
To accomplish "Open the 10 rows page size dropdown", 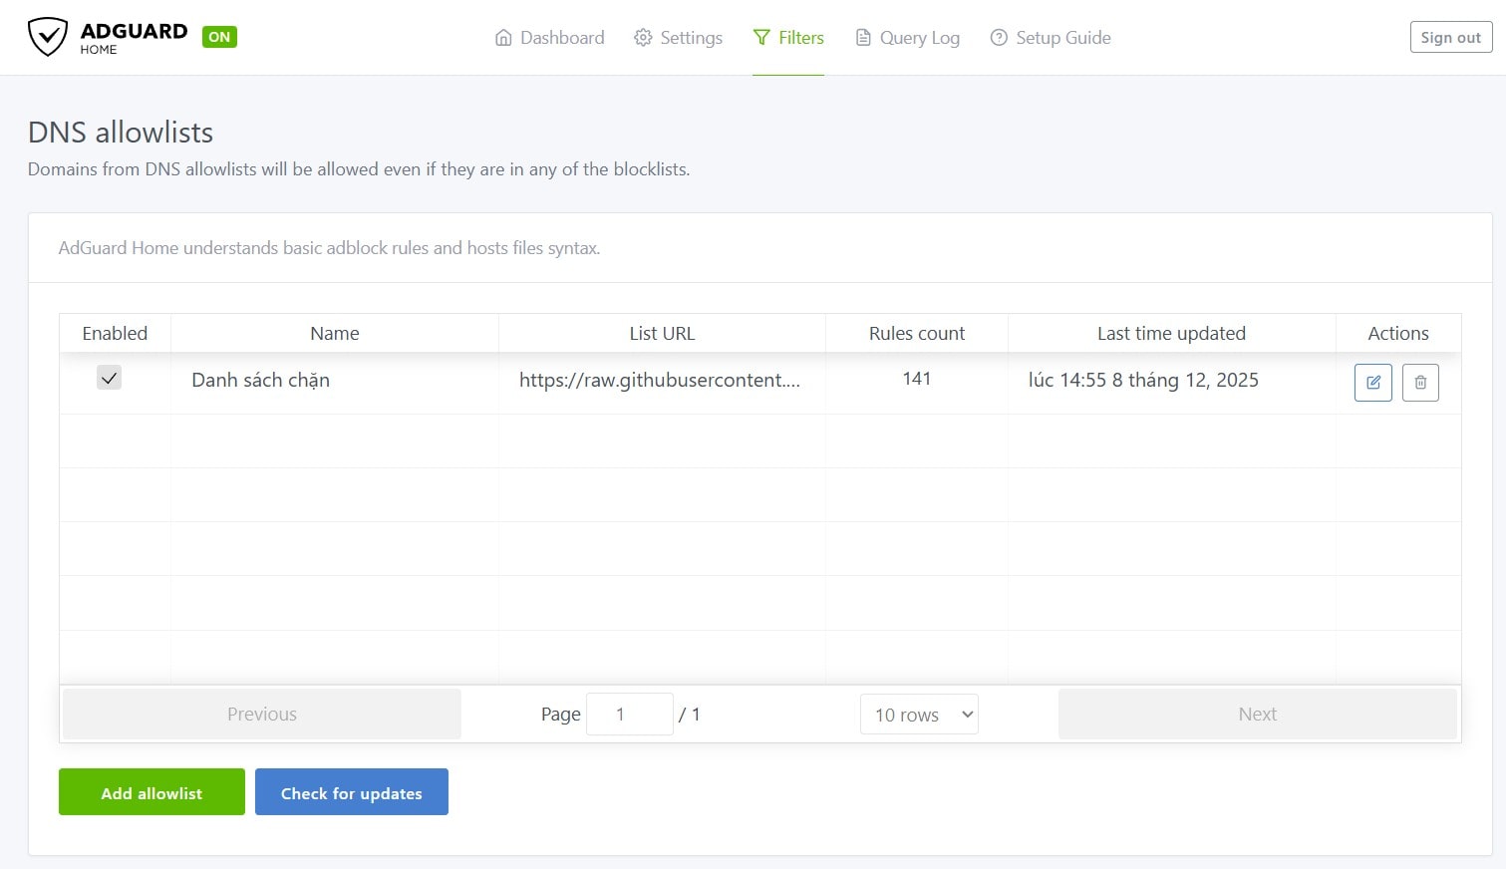I will coord(919,715).
